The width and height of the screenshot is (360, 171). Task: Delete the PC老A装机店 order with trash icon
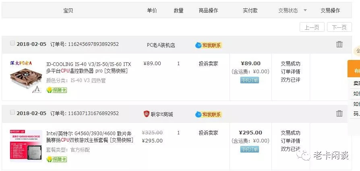pyautogui.click(x=339, y=44)
